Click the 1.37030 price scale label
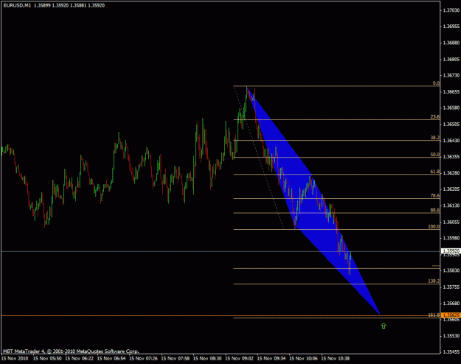 [x=451, y=10]
